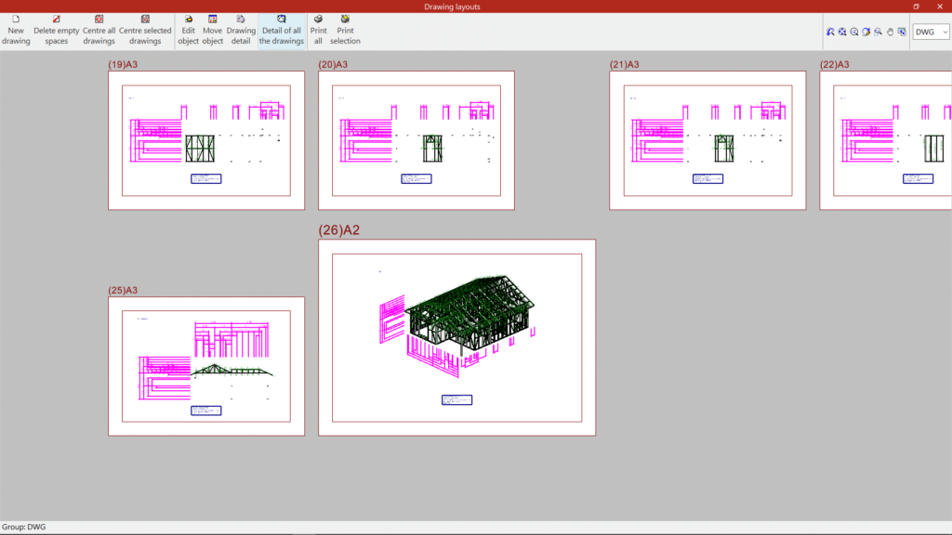Click the full view zoom icon
This screenshot has width=952, height=535.
click(842, 32)
